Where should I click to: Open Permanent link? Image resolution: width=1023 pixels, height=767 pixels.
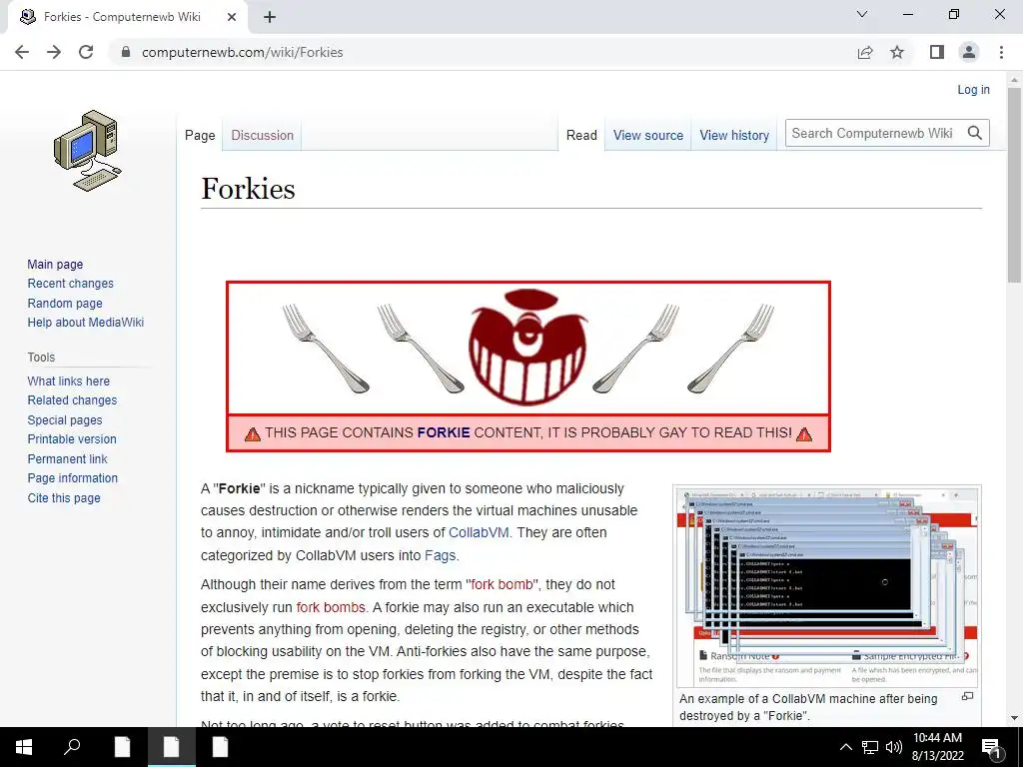(67, 458)
